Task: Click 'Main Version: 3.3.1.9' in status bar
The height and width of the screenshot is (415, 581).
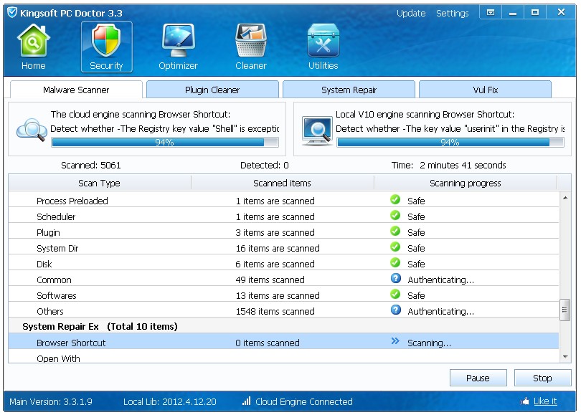Action: (x=51, y=401)
